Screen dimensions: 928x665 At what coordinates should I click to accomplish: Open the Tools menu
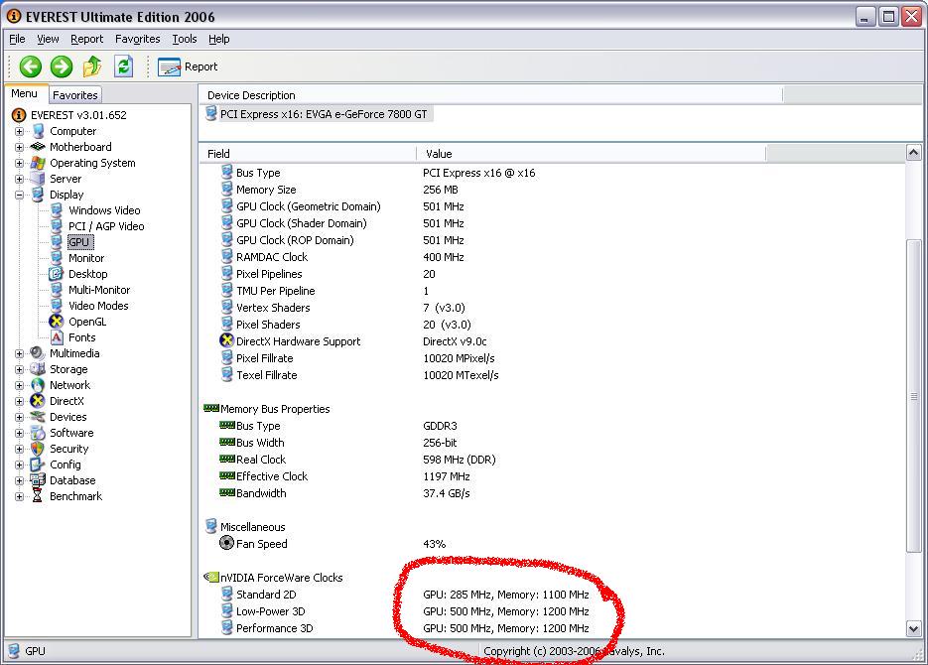click(184, 39)
